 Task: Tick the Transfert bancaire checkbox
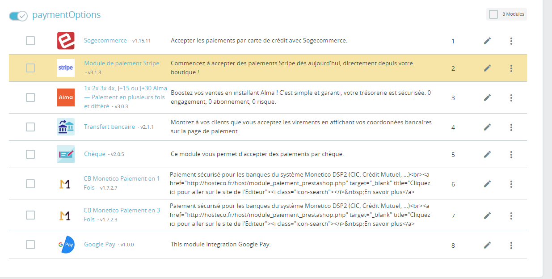(30, 127)
